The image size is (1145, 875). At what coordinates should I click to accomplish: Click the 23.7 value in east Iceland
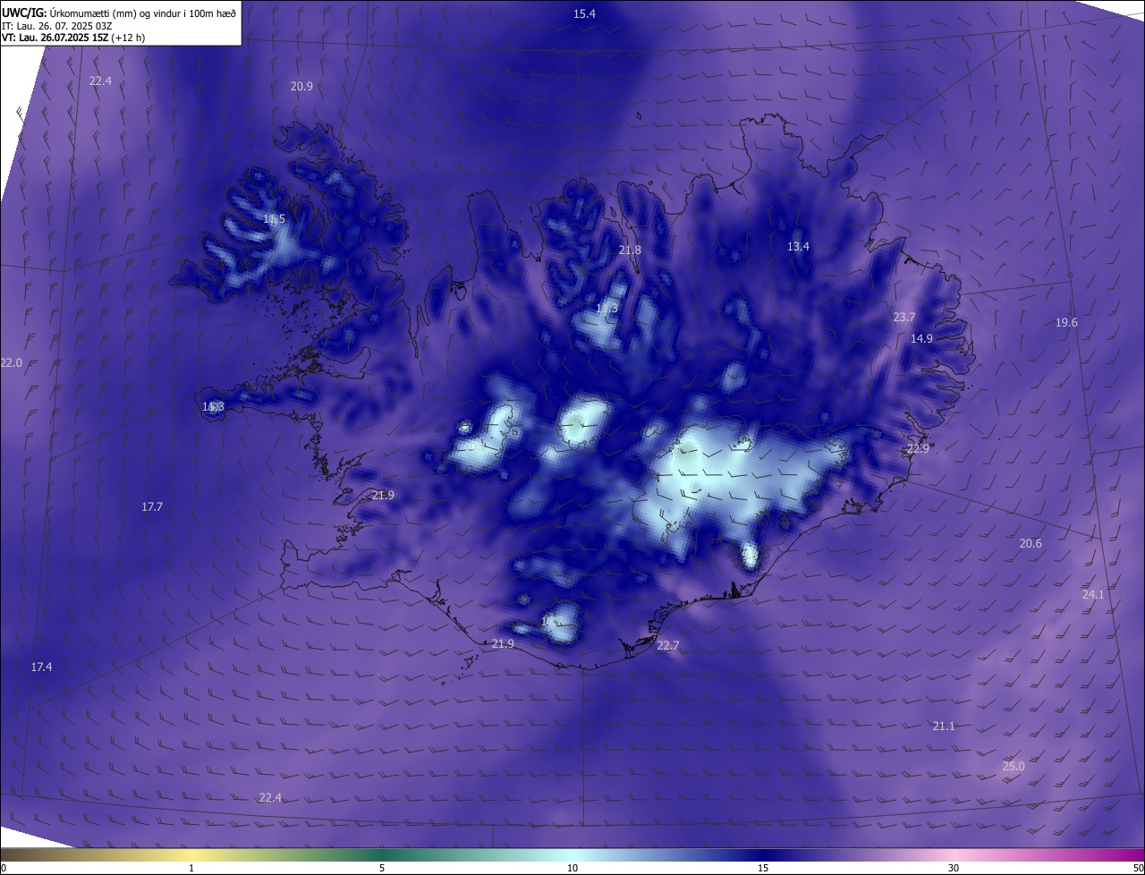904,318
